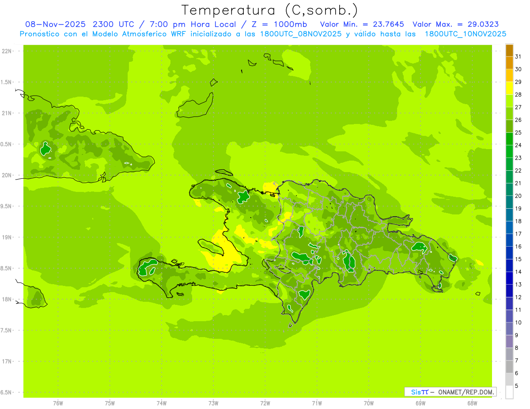Click the "69W" longitude label
The width and height of the screenshot is (530, 409).
point(420,403)
